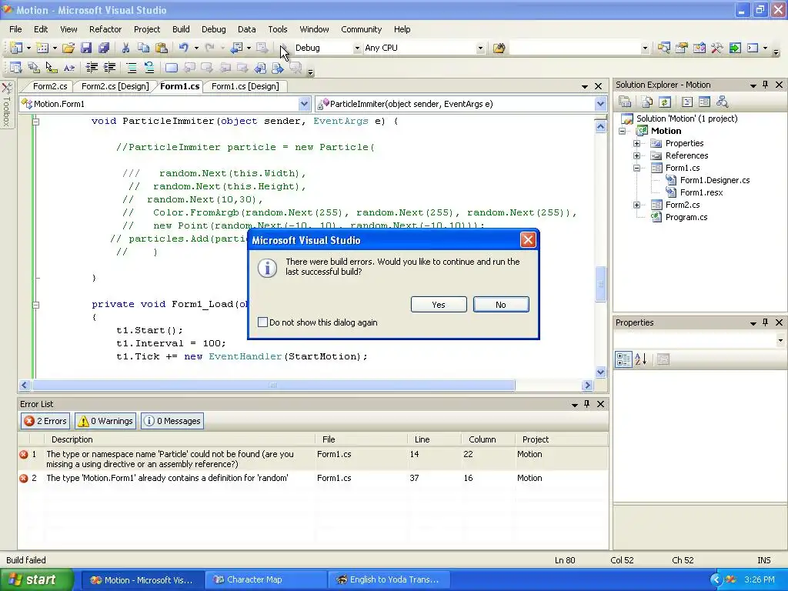This screenshot has width=788, height=591.
Task: Click the Copy toolbar icon
Action: tap(144, 48)
